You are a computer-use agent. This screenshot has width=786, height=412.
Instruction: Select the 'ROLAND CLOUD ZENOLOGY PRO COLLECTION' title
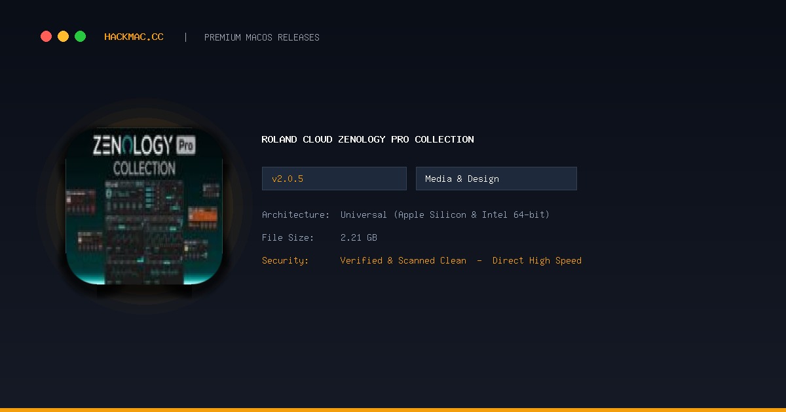(367, 139)
